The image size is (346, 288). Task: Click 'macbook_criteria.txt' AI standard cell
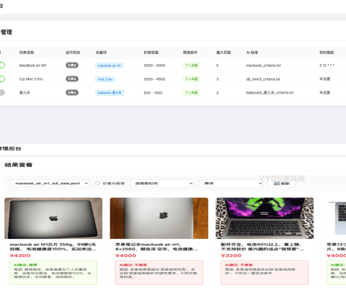pyautogui.click(x=264, y=66)
